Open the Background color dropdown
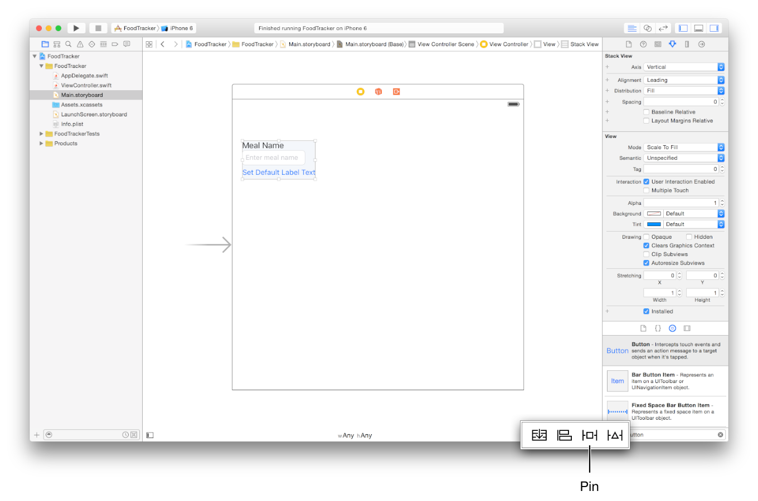This screenshot has height=501, width=758. [x=694, y=214]
